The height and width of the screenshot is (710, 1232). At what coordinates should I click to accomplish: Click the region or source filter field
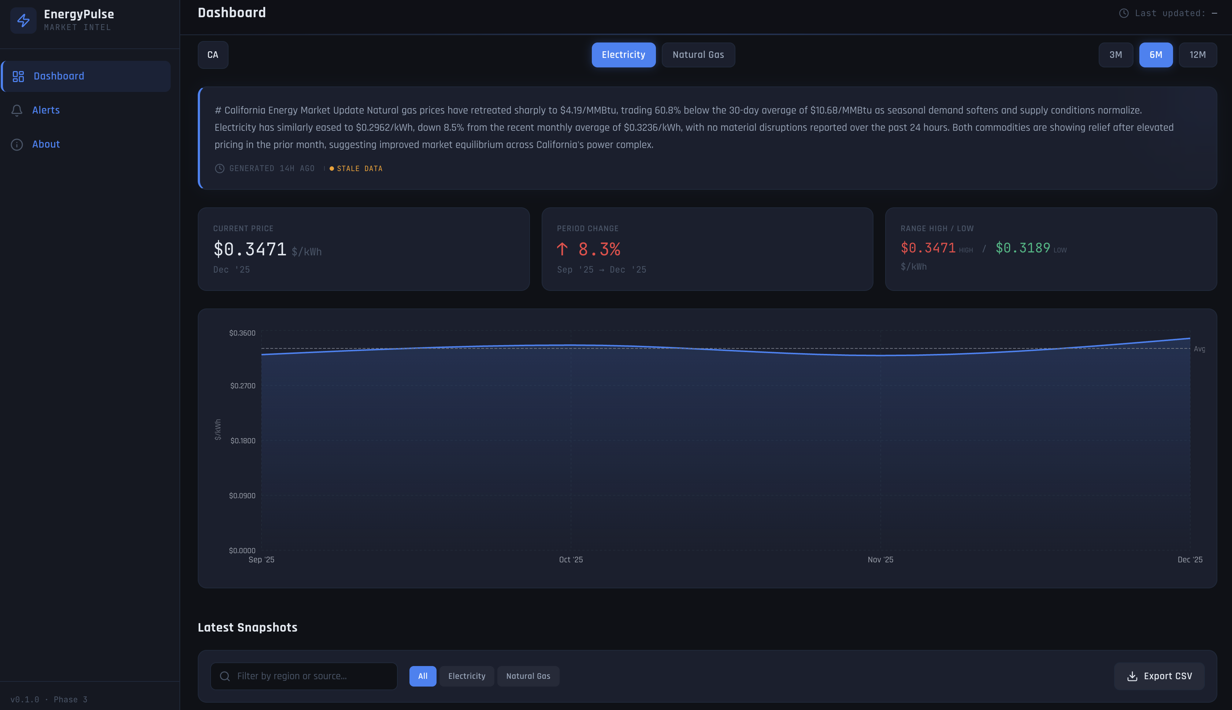tap(302, 676)
